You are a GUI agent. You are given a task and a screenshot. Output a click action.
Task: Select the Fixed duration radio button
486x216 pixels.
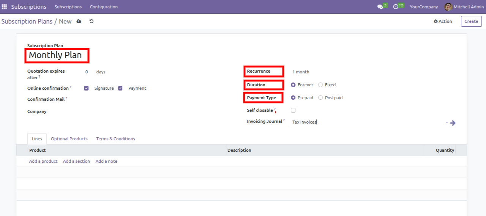(x=320, y=85)
